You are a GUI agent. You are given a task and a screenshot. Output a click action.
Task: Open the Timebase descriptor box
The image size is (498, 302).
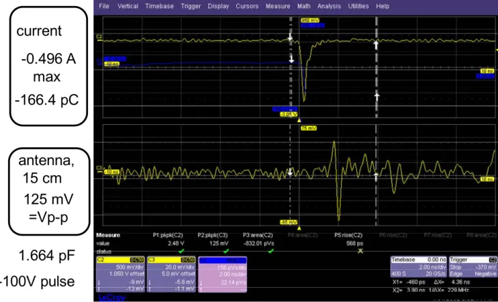[418, 267]
